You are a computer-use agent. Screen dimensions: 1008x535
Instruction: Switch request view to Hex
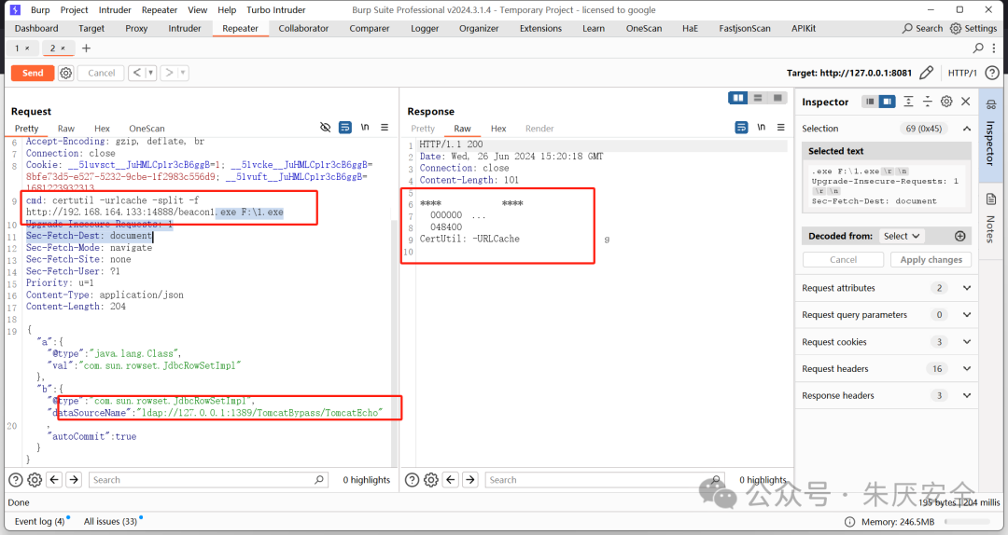[102, 129]
